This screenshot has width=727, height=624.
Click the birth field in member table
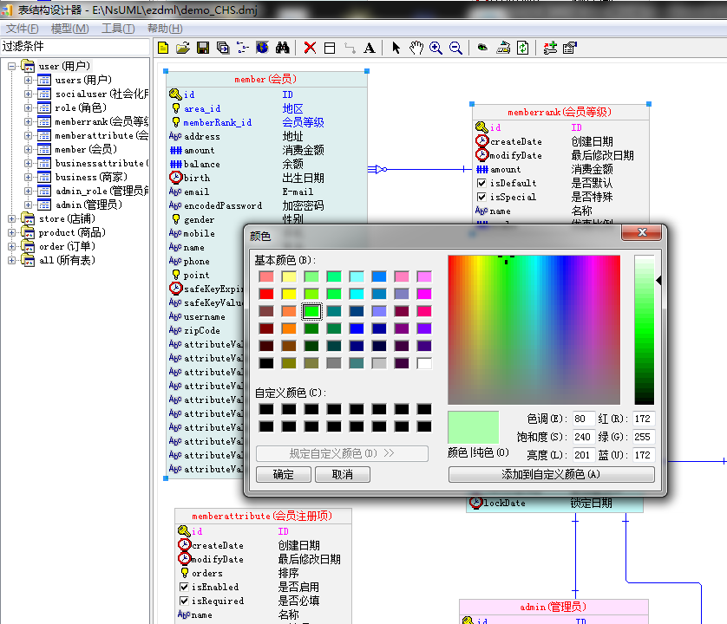[x=197, y=178]
